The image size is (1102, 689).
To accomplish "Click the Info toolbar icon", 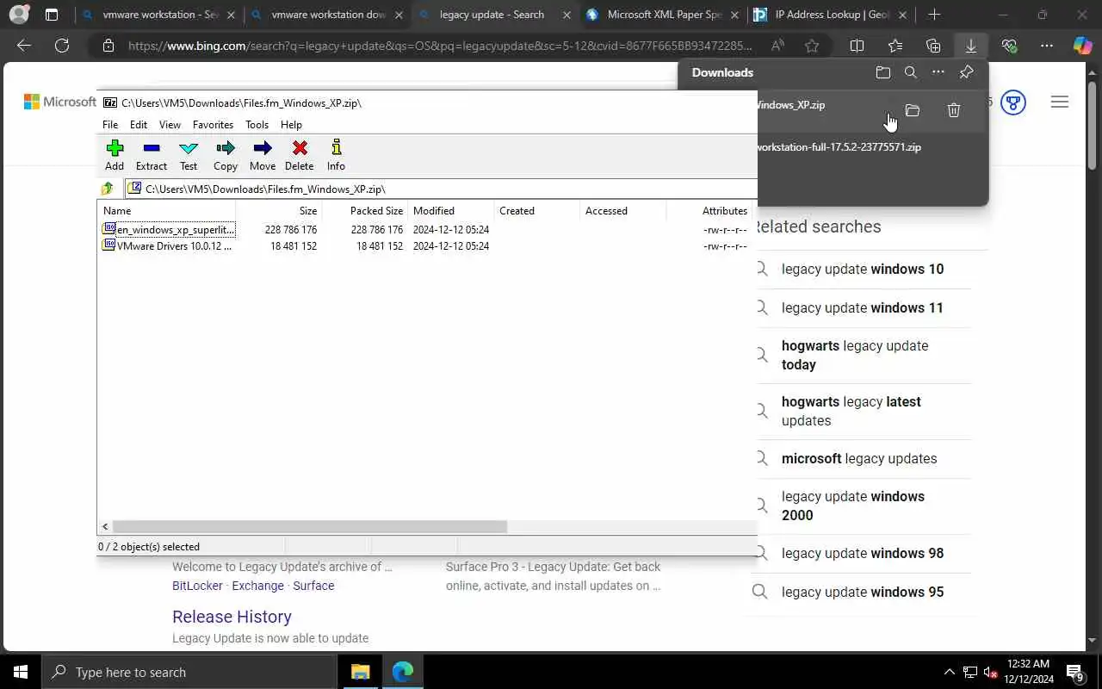I will pos(336,155).
